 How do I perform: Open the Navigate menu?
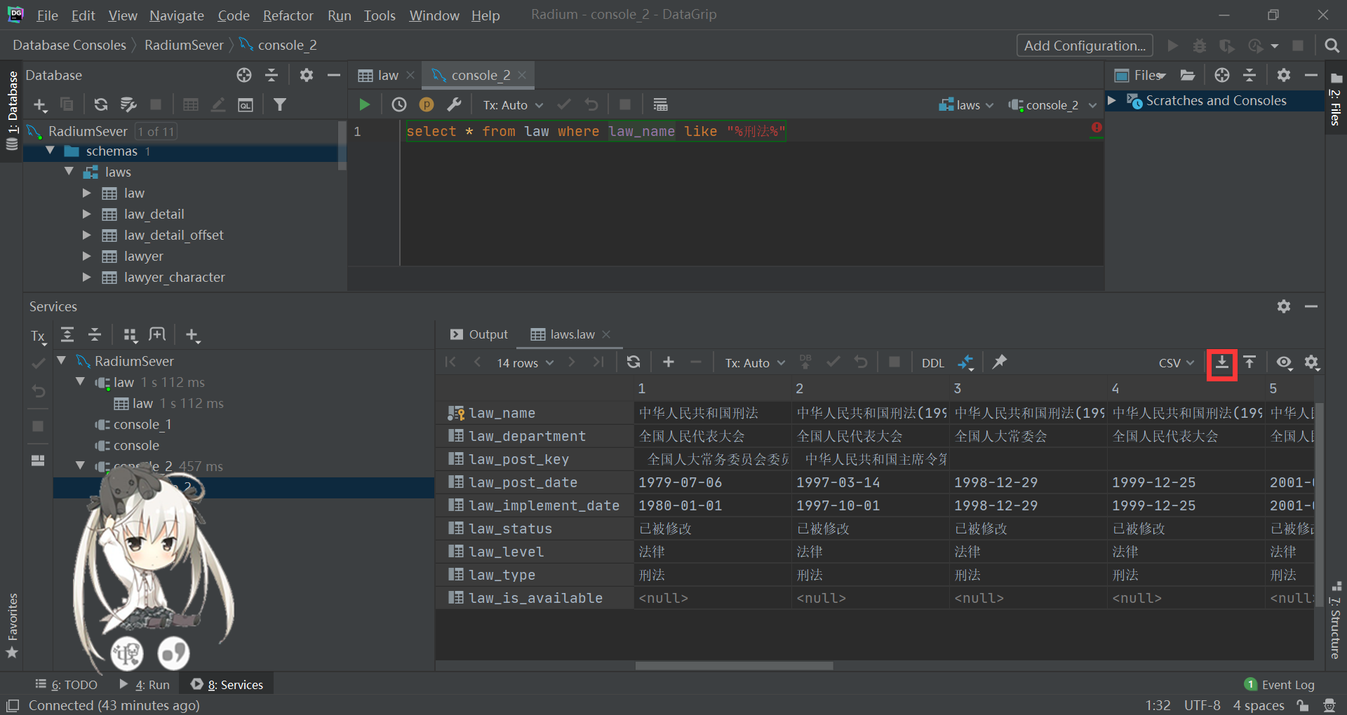[177, 15]
